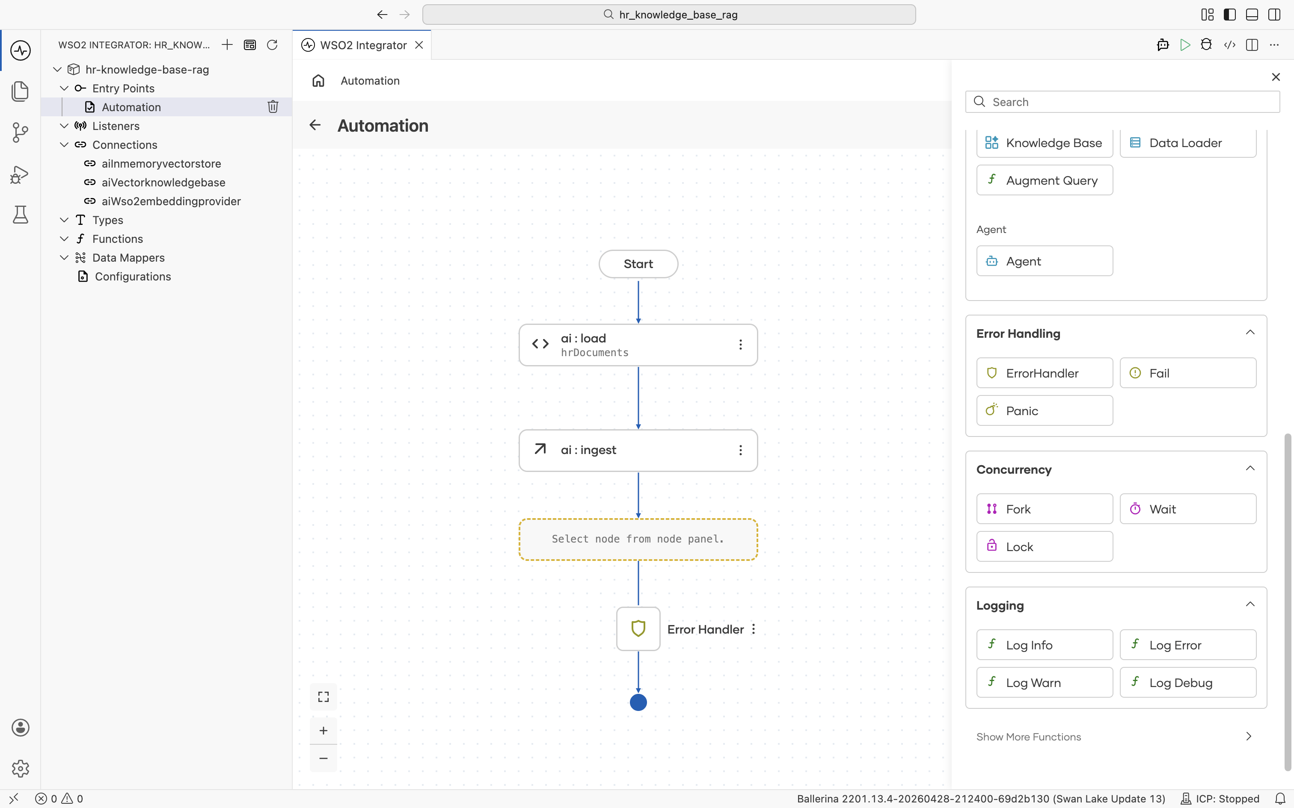This screenshot has width=1294, height=808.
Task: Add a Lock node
Action: click(x=1044, y=546)
